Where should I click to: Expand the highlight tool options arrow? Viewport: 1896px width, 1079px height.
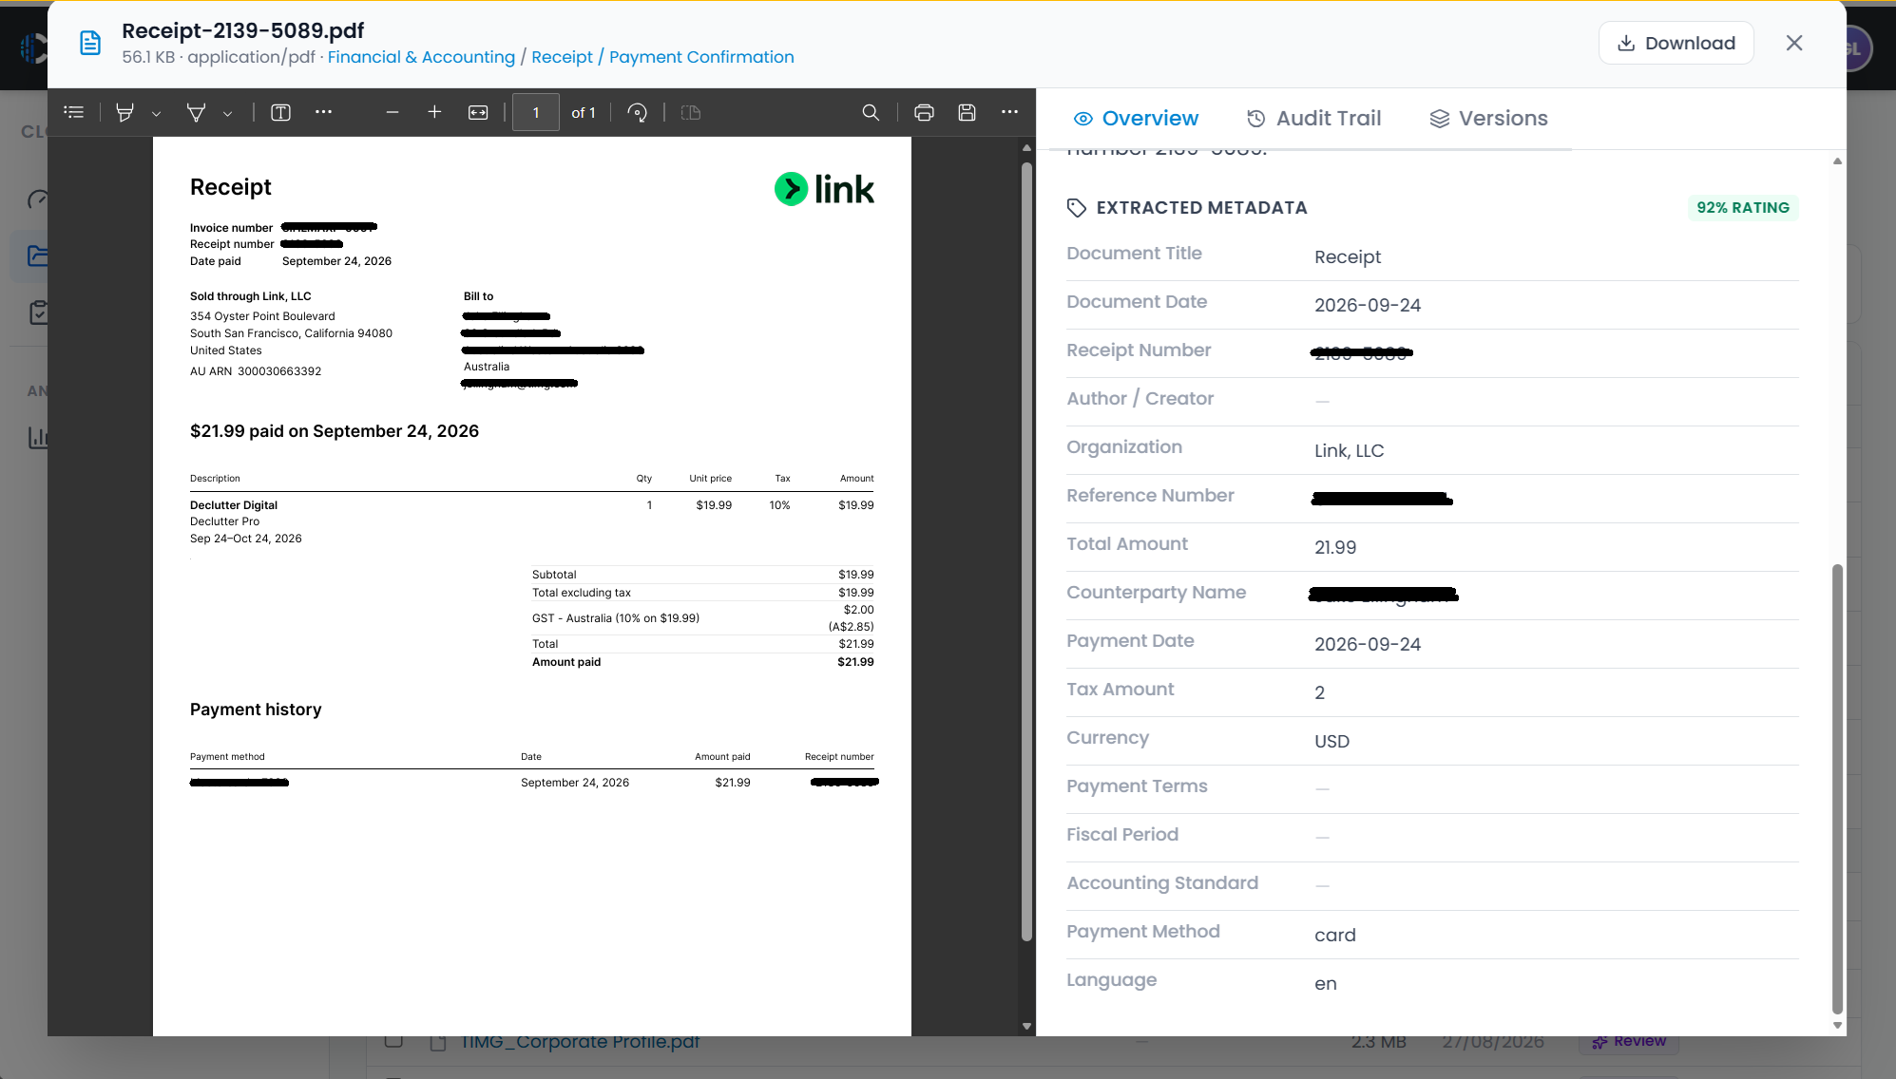pos(156,113)
